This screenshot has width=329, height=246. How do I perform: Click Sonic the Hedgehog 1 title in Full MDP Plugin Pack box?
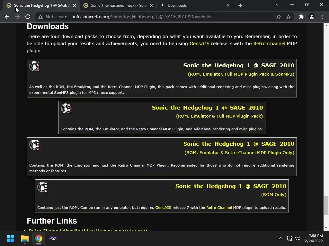(207, 108)
